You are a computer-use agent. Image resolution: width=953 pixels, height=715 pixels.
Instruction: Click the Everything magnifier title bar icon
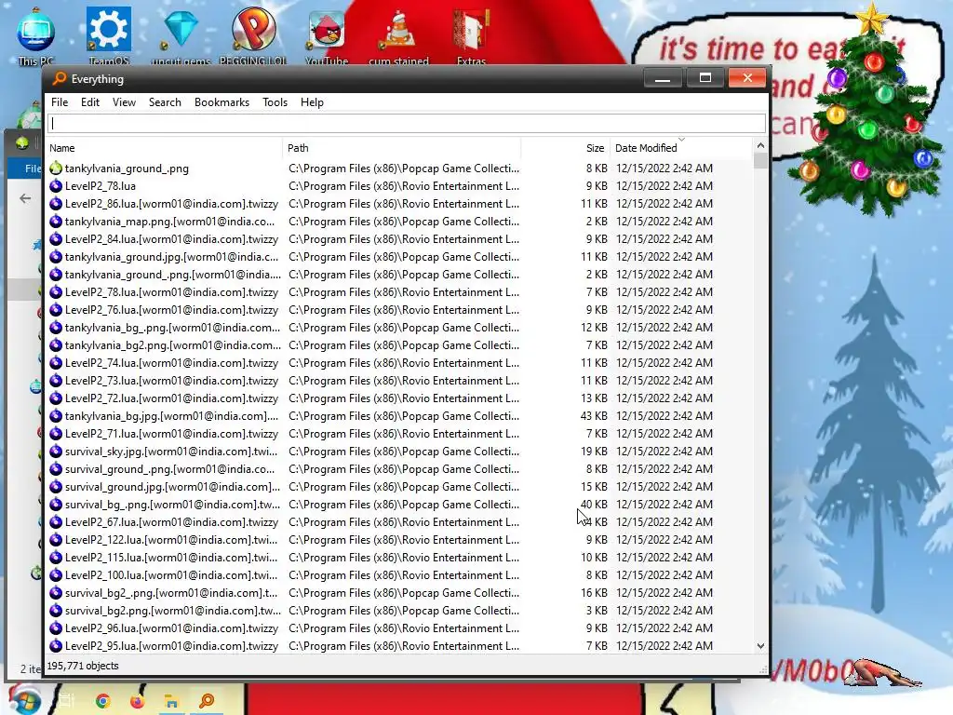59,78
